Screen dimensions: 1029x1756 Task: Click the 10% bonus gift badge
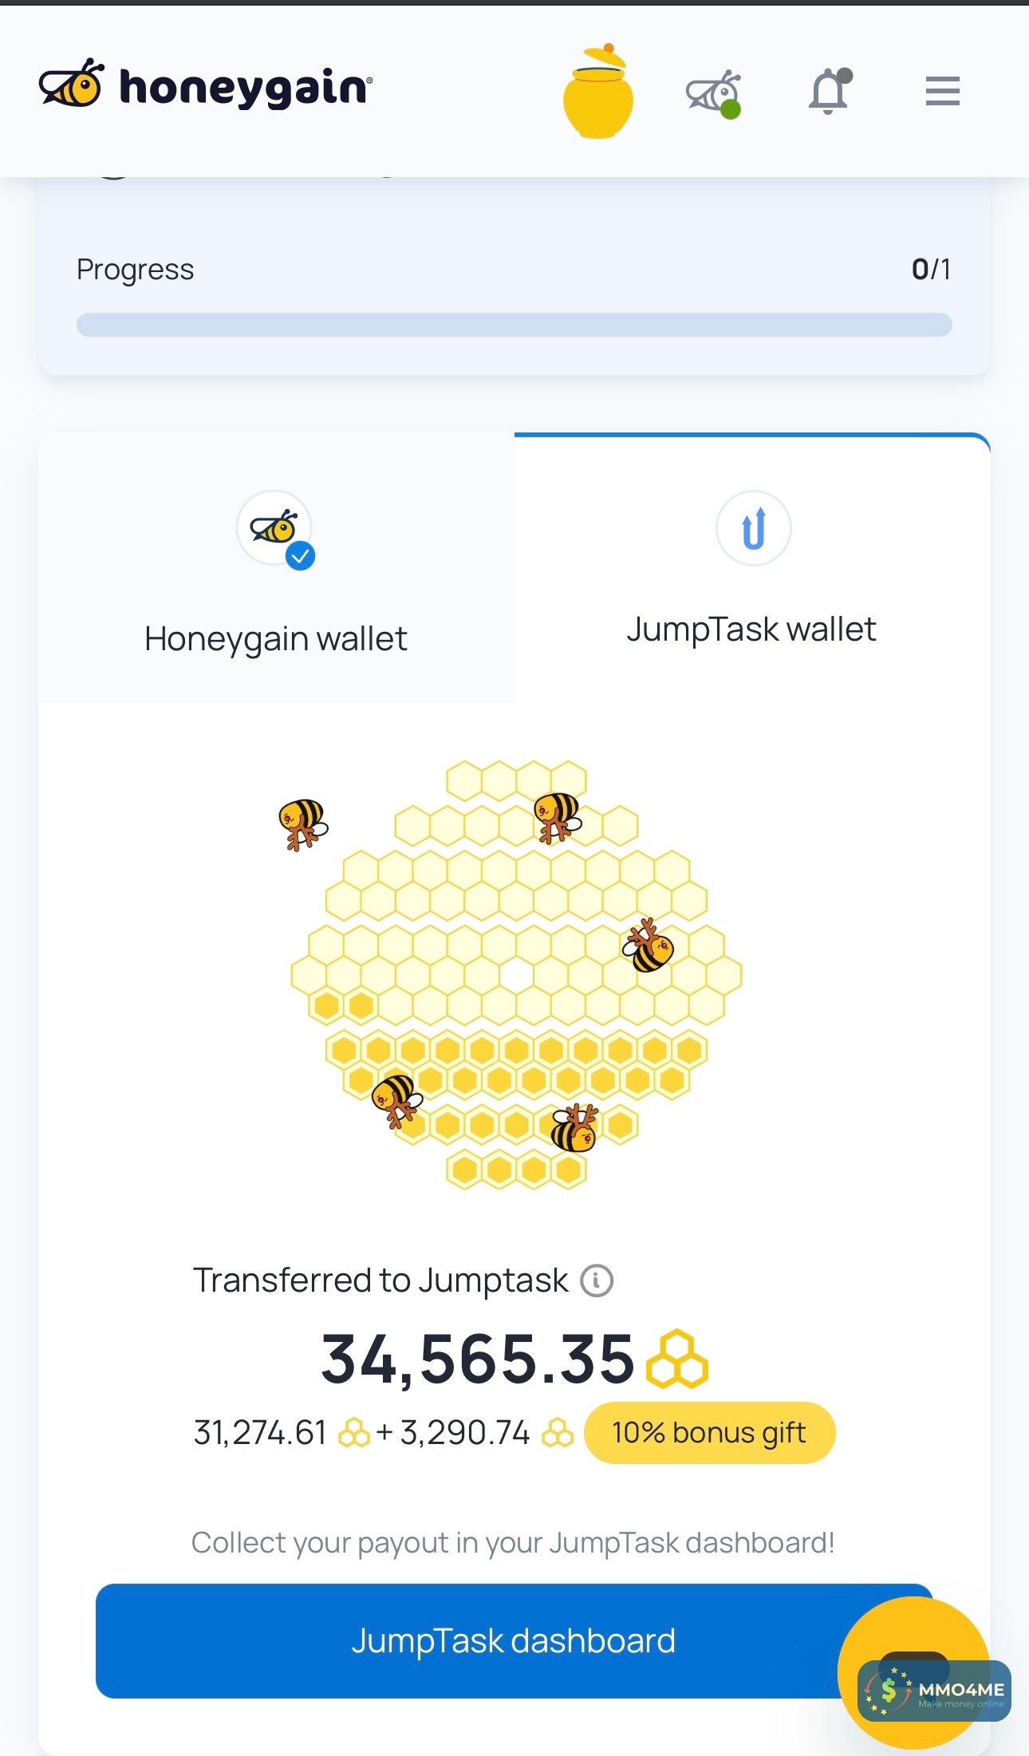pyautogui.click(x=709, y=1433)
